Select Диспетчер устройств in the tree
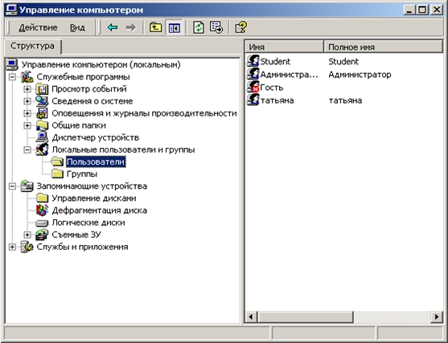448x343 pixels. click(x=96, y=137)
